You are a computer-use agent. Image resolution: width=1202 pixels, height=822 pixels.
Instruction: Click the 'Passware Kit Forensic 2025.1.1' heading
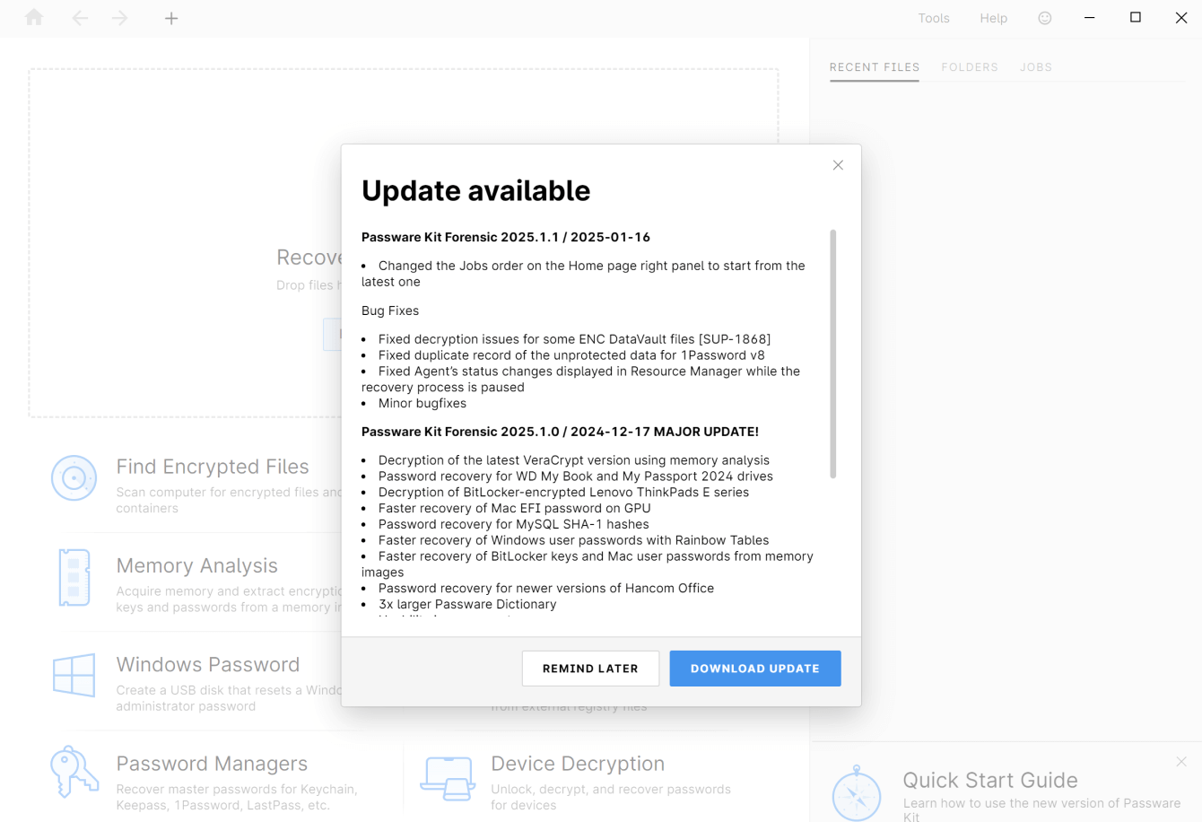(x=506, y=237)
